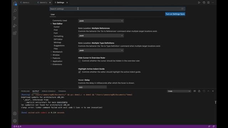228x128 pixels.
Task: Click Turn on Settings Sync button
Action: (175, 14)
